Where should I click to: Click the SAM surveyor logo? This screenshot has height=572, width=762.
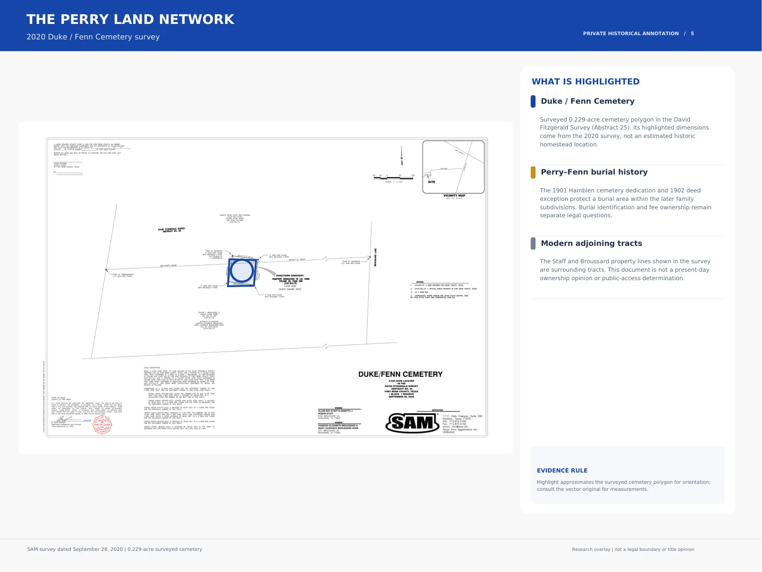coord(412,423)
